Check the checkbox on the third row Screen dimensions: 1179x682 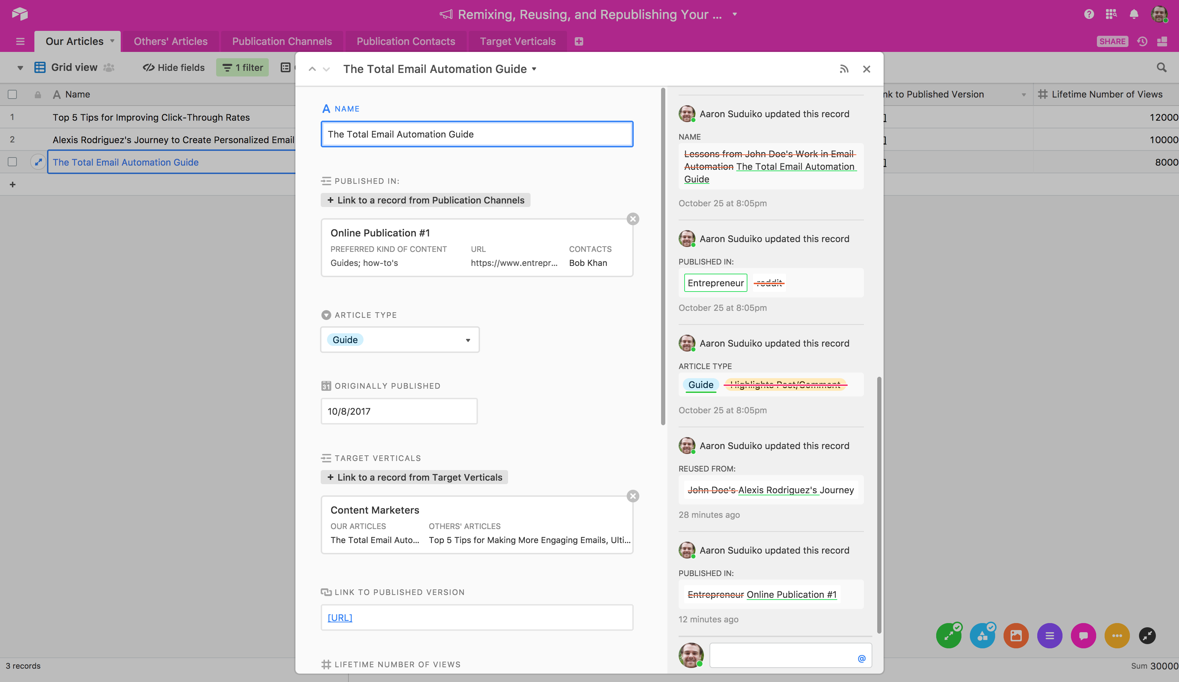pos(13,162)
